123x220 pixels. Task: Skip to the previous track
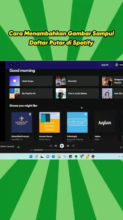tap(56, 146)
